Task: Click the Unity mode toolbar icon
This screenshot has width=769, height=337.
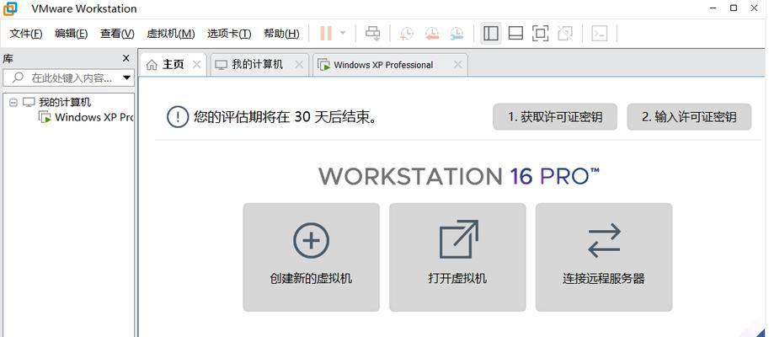Action: coord(565,34)
